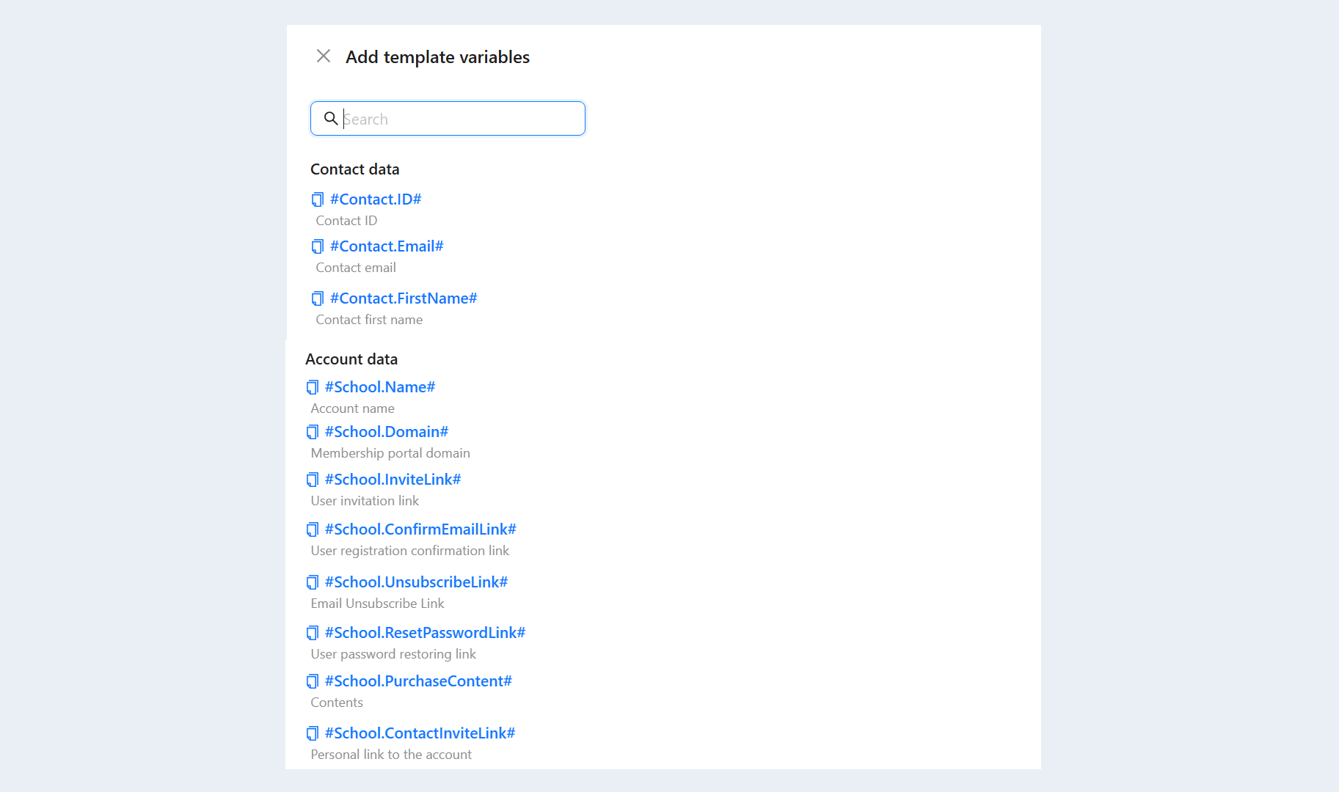Copy the #Contact.ID# variable icon
Image resolution: width=1339 pixels, height=792 pixels.
pos(317,199)
